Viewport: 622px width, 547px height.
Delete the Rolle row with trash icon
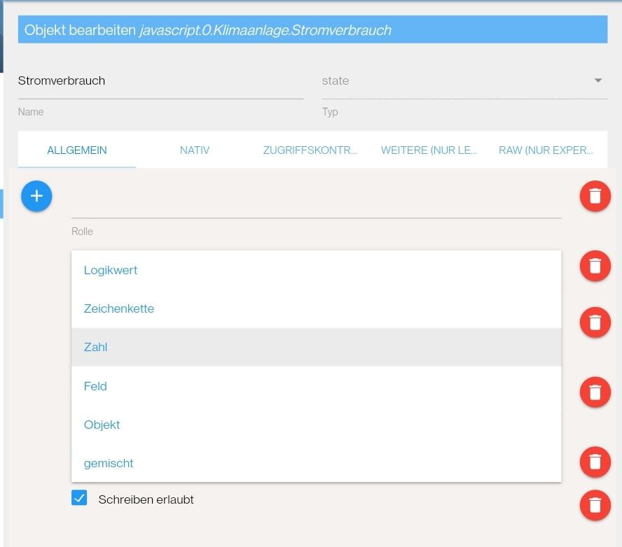[x=595, y=196]
